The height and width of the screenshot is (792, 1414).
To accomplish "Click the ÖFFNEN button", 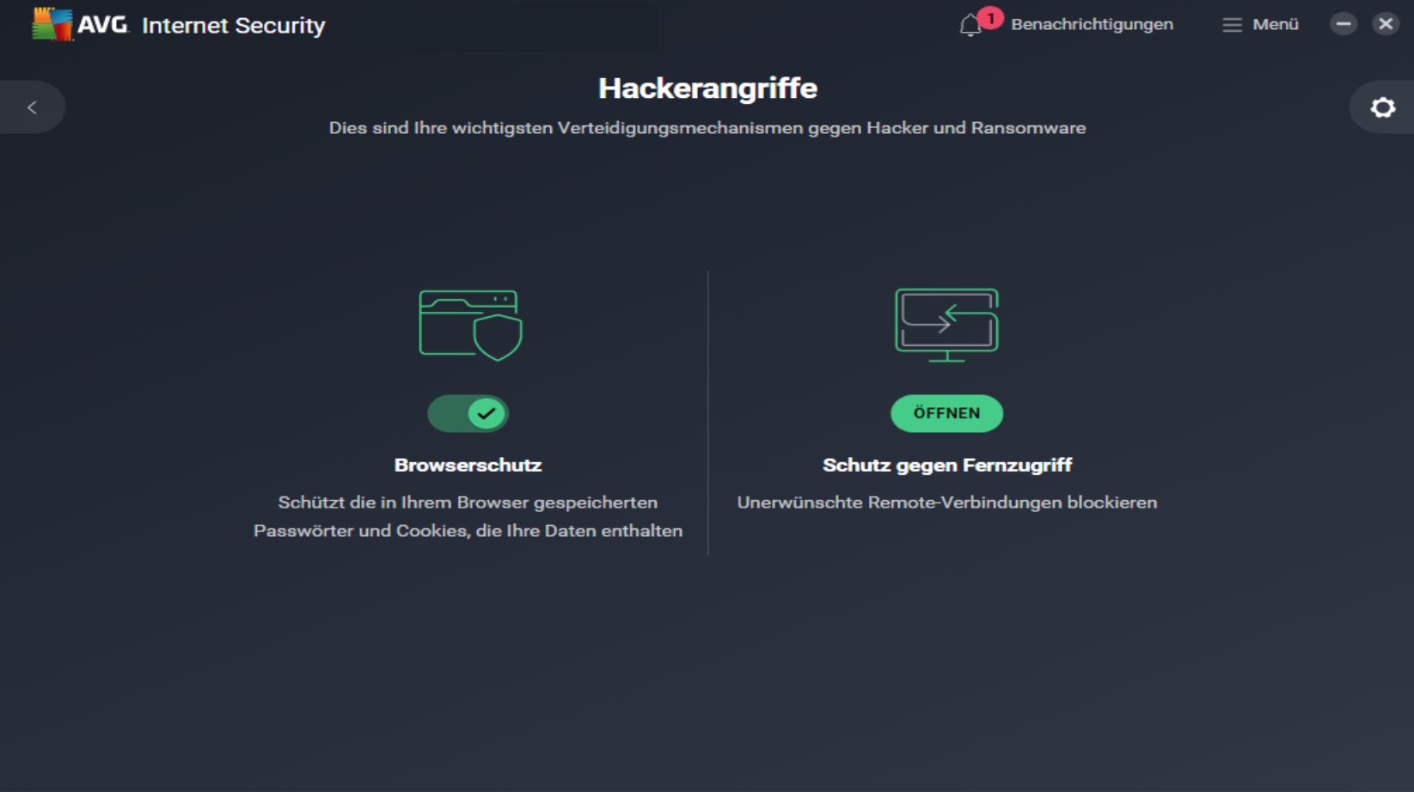I will coord(946,413).
